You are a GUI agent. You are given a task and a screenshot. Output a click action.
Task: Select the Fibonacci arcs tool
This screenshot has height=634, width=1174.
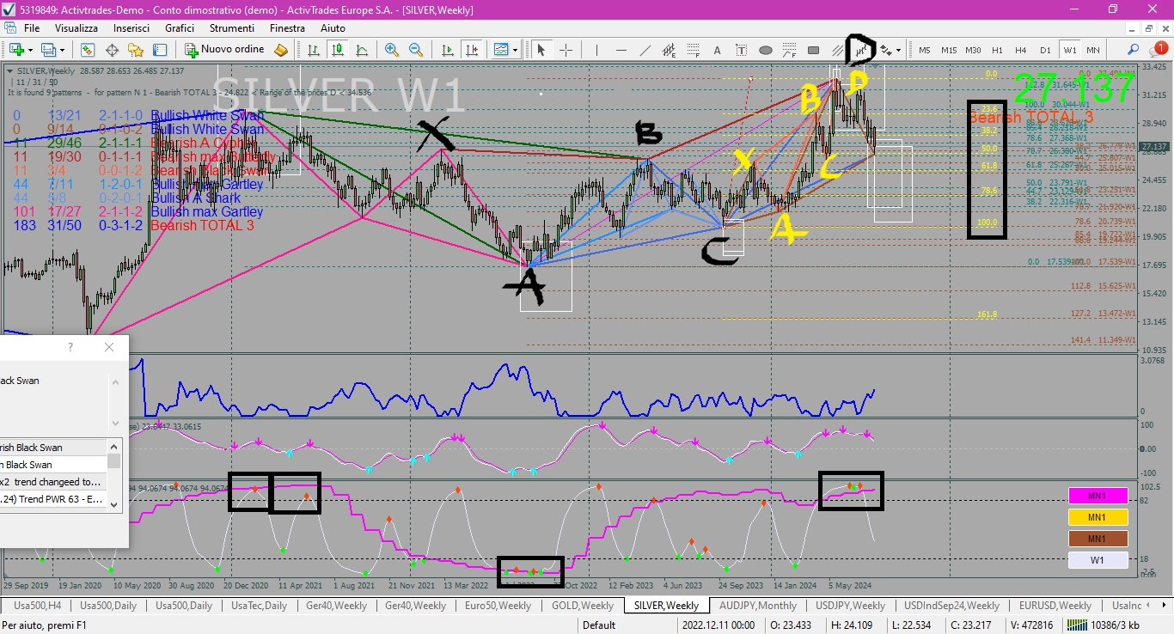[x=790, y=50]
